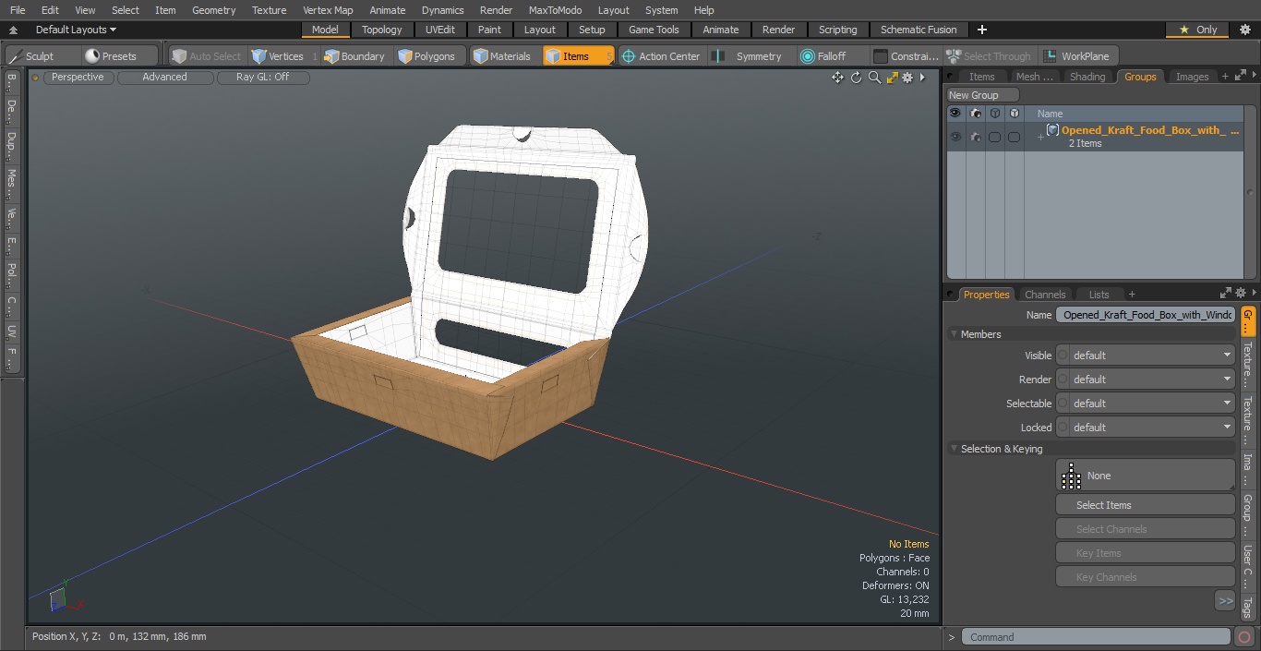Click the None group type button

tap(1146, 476)
